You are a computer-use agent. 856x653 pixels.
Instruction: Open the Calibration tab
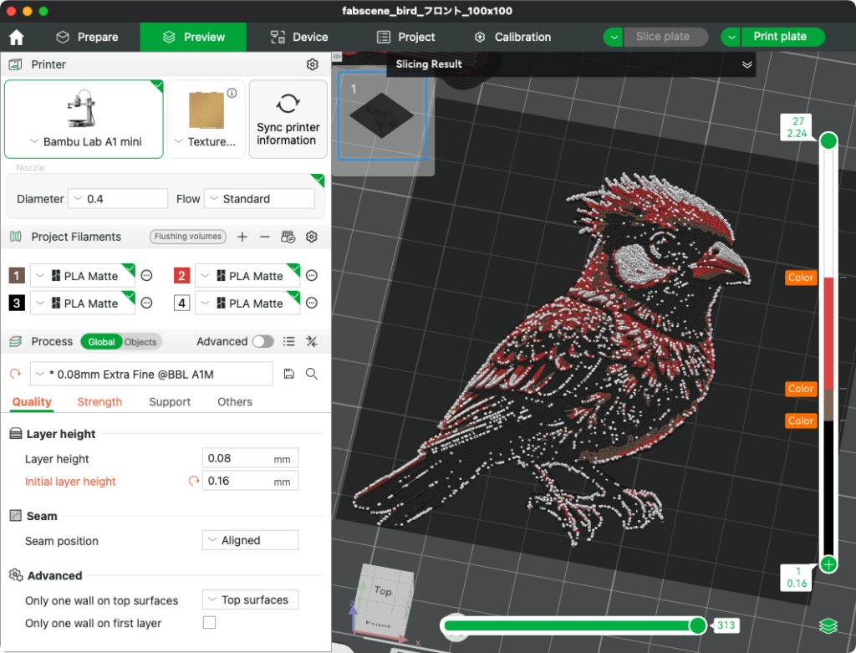coord(512,37)
